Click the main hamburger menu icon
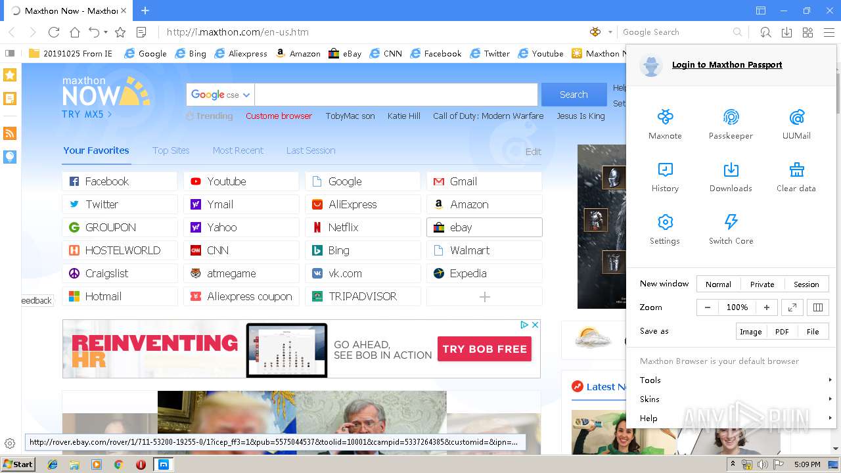The image size is (841, 473). 829,32
